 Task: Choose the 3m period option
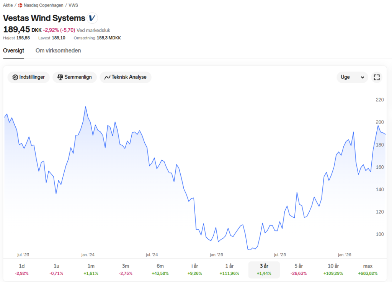(126, 269)
